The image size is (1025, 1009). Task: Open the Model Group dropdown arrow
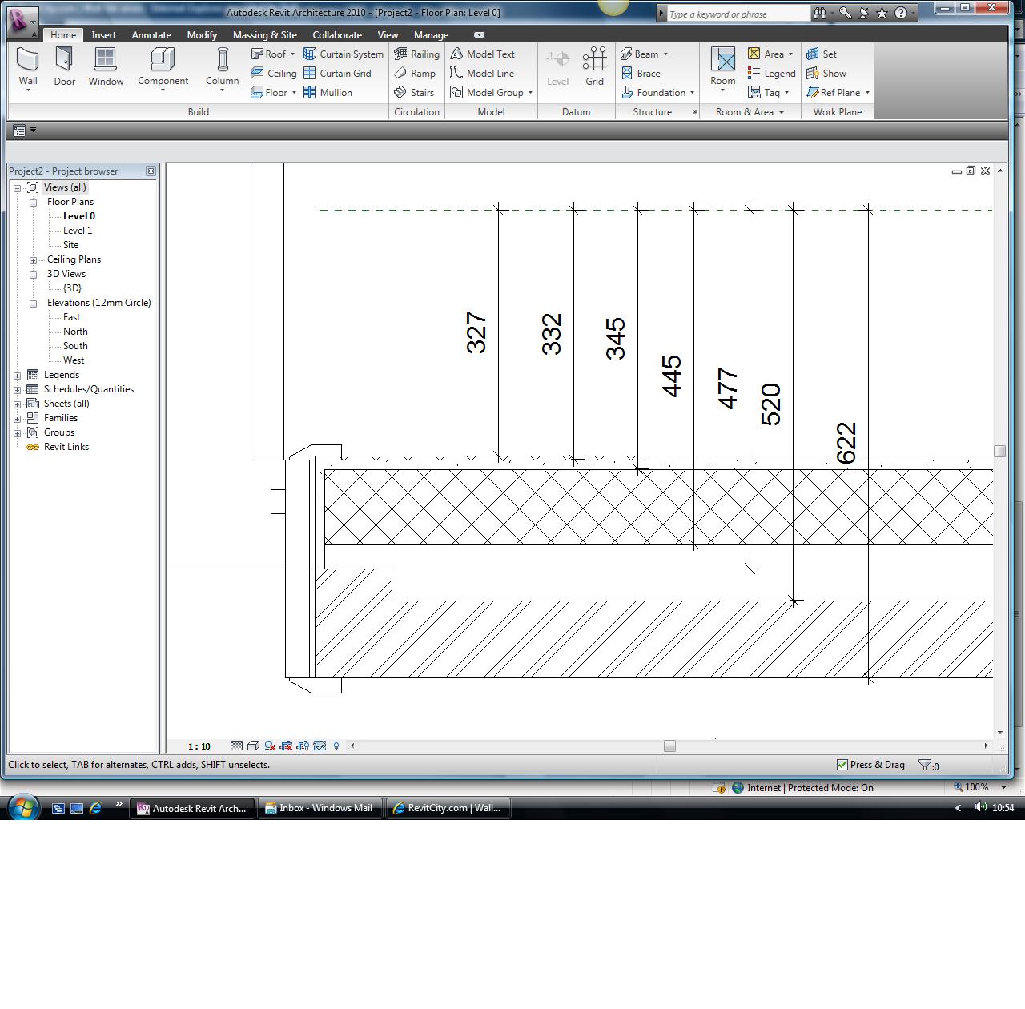(x=530, y=93)
